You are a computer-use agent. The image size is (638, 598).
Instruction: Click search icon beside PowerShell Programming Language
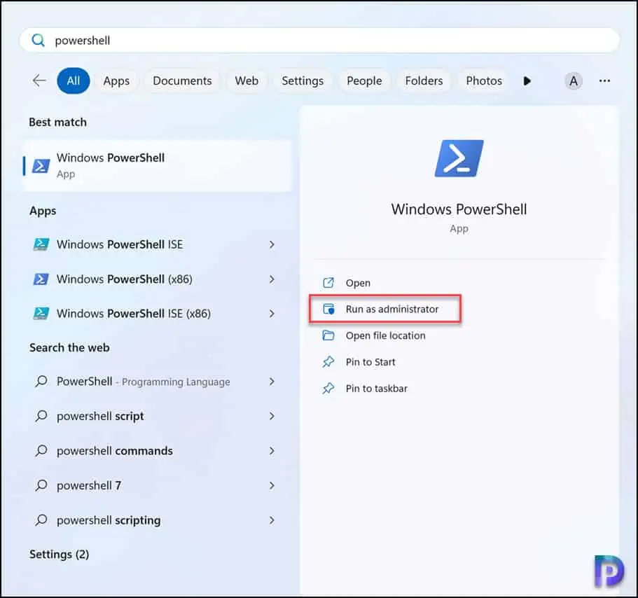pyautogui.click(x=41, y=382)
